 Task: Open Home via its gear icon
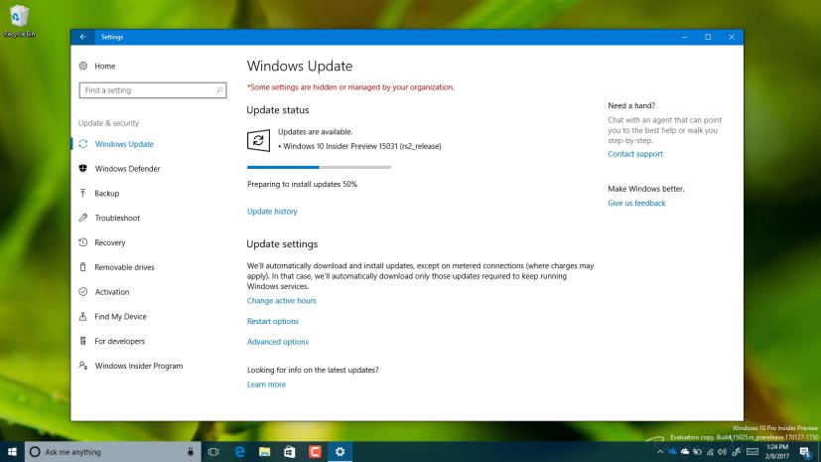[x=82, y=66]
